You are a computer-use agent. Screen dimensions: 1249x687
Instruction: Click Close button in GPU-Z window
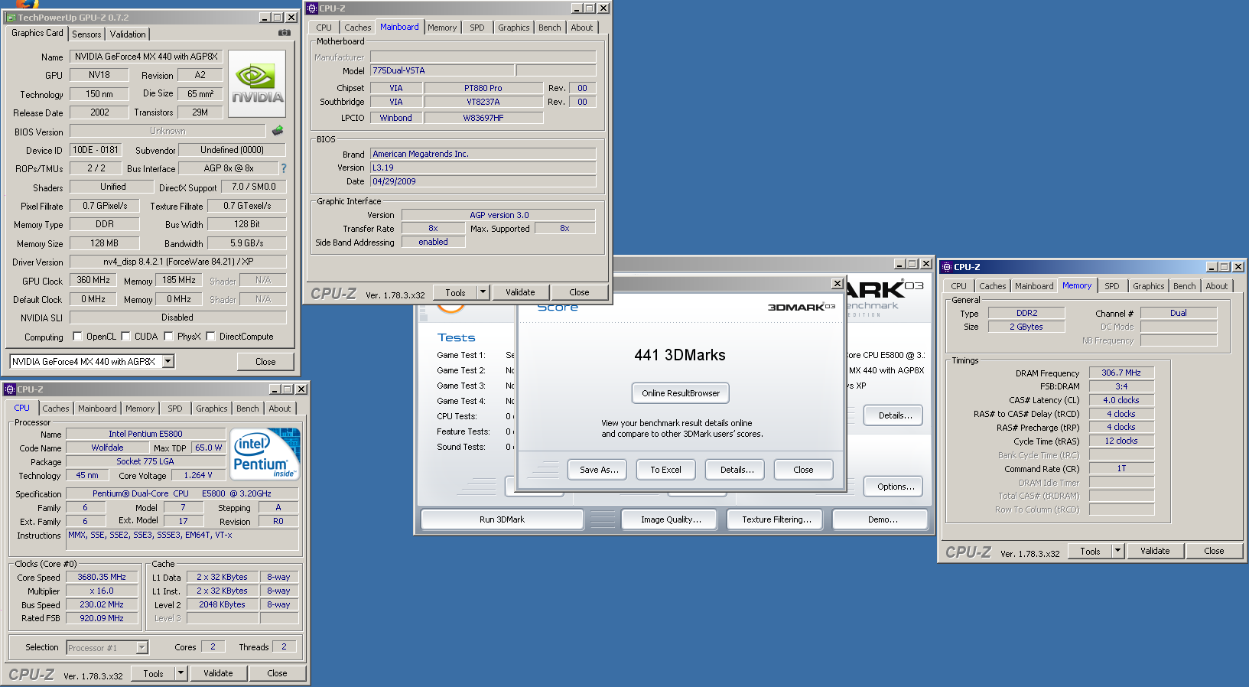click(x=265, y=362)
